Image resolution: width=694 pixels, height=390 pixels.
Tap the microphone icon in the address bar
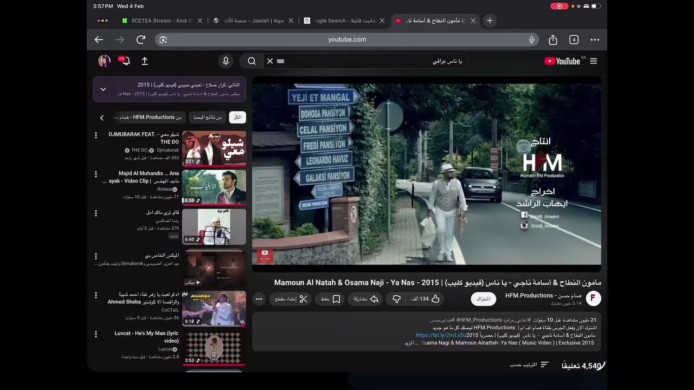[532, 40]
